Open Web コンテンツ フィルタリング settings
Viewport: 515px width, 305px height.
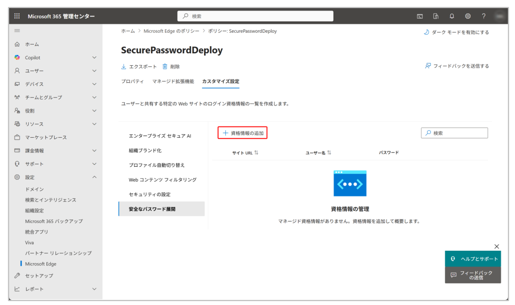tap(162, 179)
